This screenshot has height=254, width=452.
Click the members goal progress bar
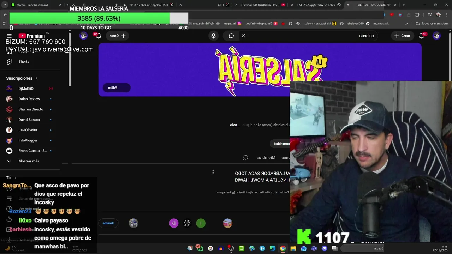click(x=99, y=18)
